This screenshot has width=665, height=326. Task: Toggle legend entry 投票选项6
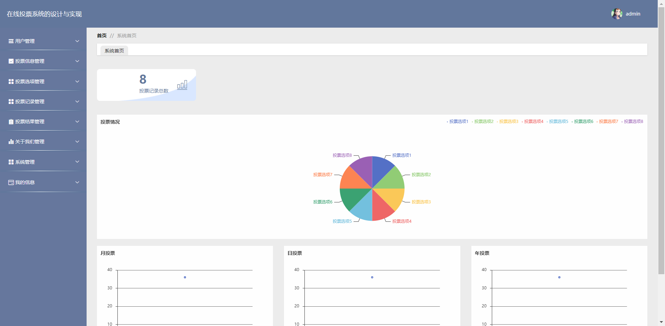(x=582, y=122)
